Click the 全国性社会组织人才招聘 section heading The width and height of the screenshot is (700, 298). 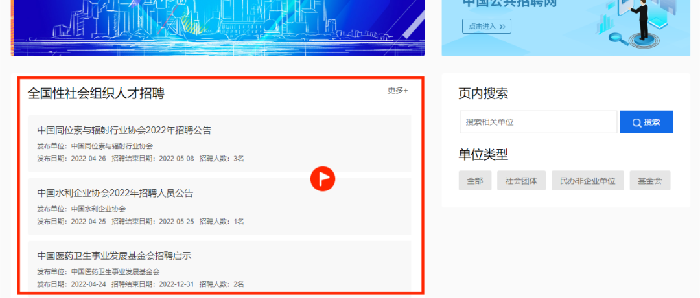pos(96,94)
